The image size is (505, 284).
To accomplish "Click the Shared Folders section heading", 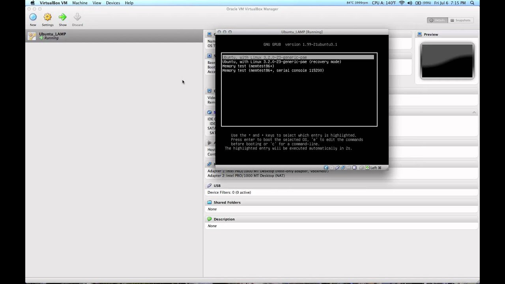I will (227, 202).
